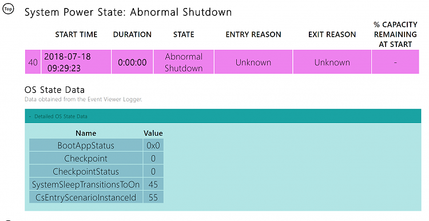Click the 2018-07-18 09:29:23 start time cell
Screen dimensions: 429x221
click(76, 62)
